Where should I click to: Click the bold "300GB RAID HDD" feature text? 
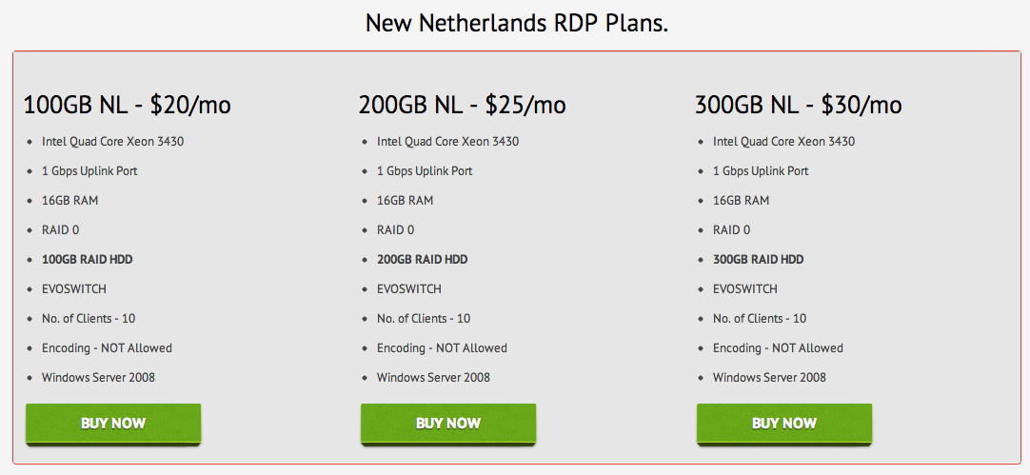tap(758, 260)
